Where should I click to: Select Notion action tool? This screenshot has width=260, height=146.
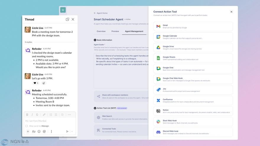(193, 111)
